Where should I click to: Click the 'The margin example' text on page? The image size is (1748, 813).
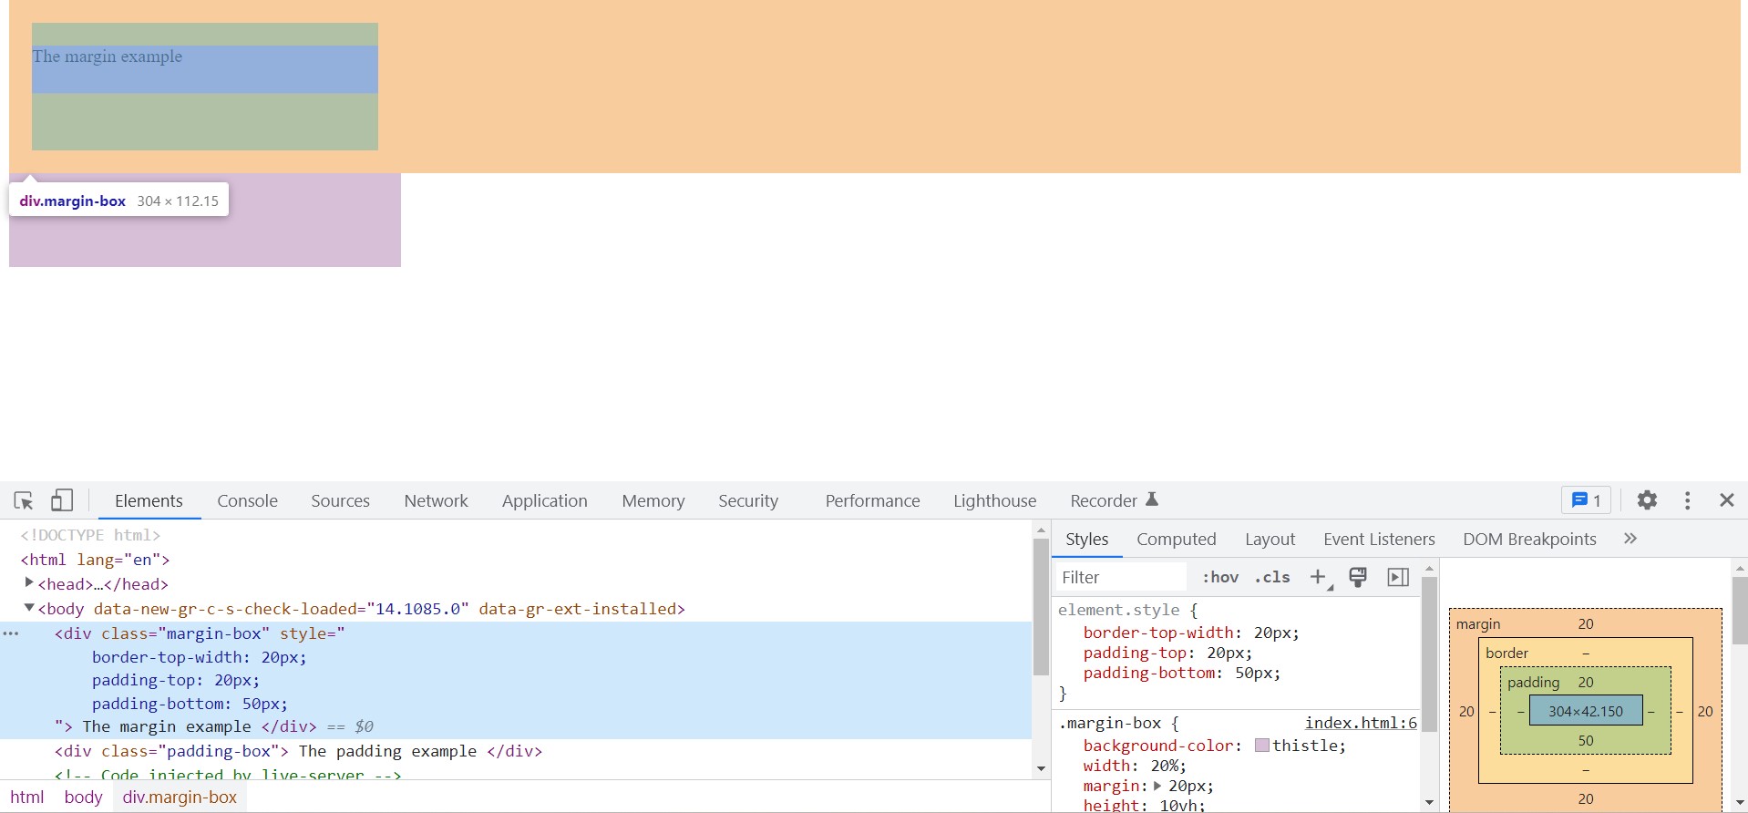coord(108,57)
